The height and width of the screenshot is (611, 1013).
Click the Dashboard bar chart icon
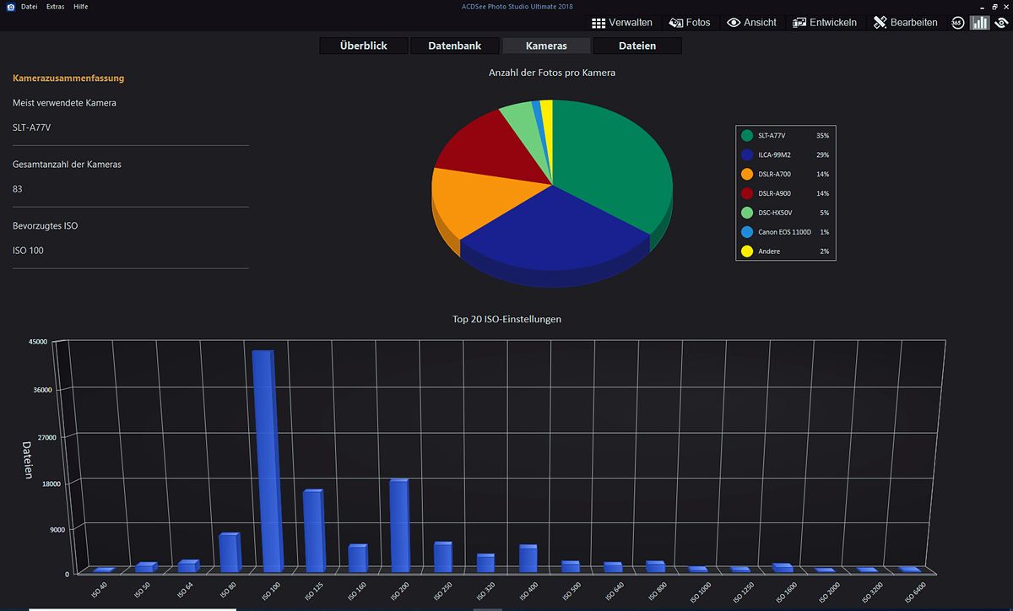(x=979, y=23)
